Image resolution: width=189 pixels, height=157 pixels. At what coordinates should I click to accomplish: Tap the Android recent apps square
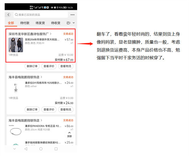(x=56, y=149)
